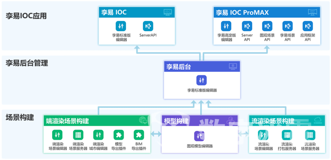This screenshot has height=160, width=331.
Task: Click the 孪易后台管理 section label
Action: [27, 63]
